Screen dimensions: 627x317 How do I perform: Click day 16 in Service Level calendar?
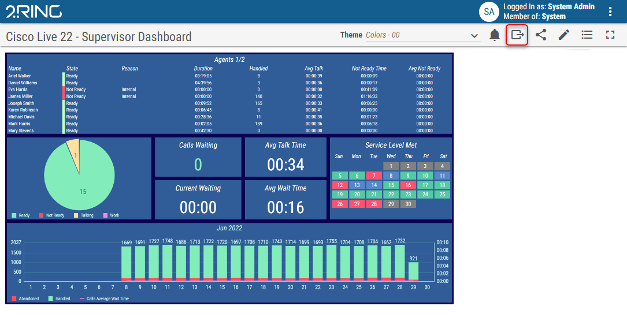tap(408, 185)
